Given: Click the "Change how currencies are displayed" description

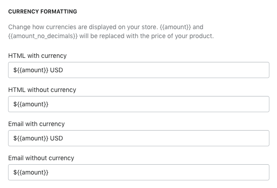Looking at the screenshot, I should 111,31.
